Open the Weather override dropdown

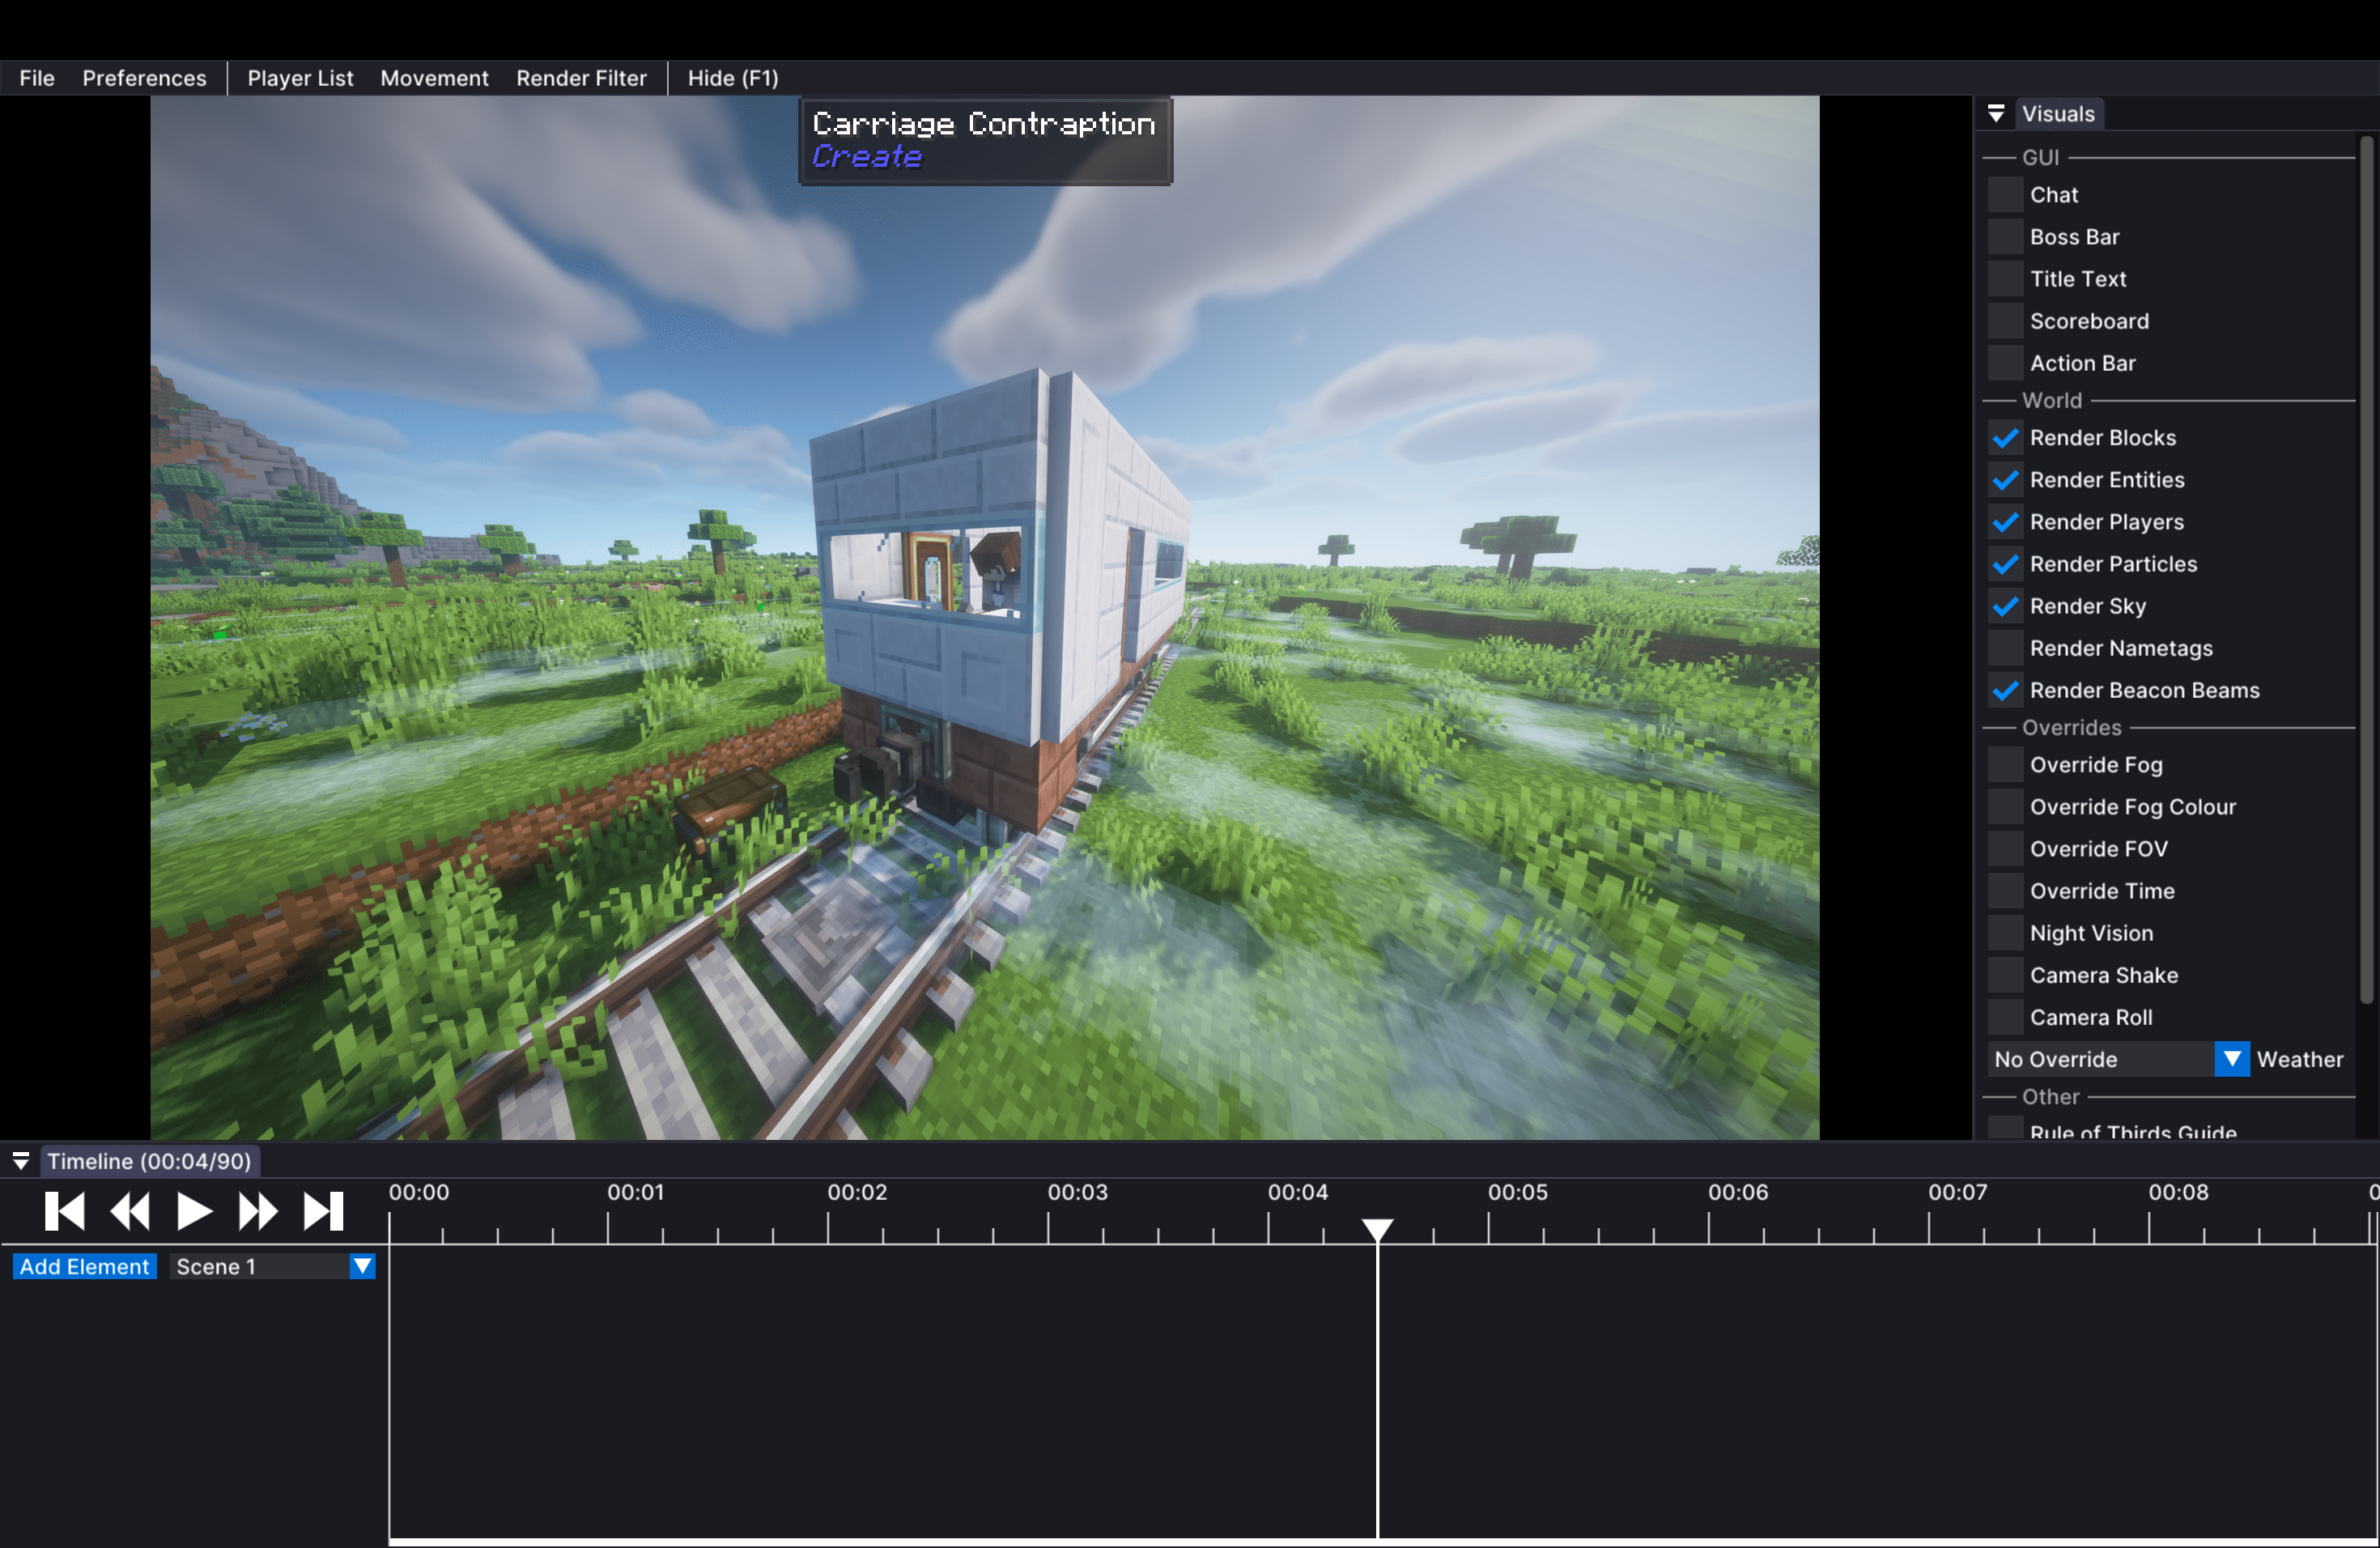coord(2118,1059)
